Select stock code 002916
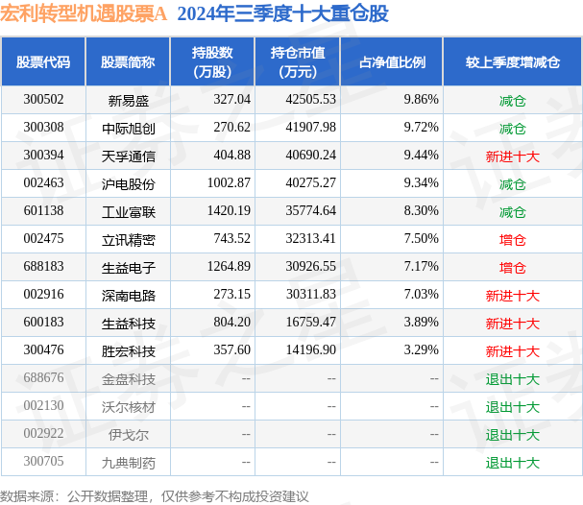 pyautogui.click(x=43, y=295)
